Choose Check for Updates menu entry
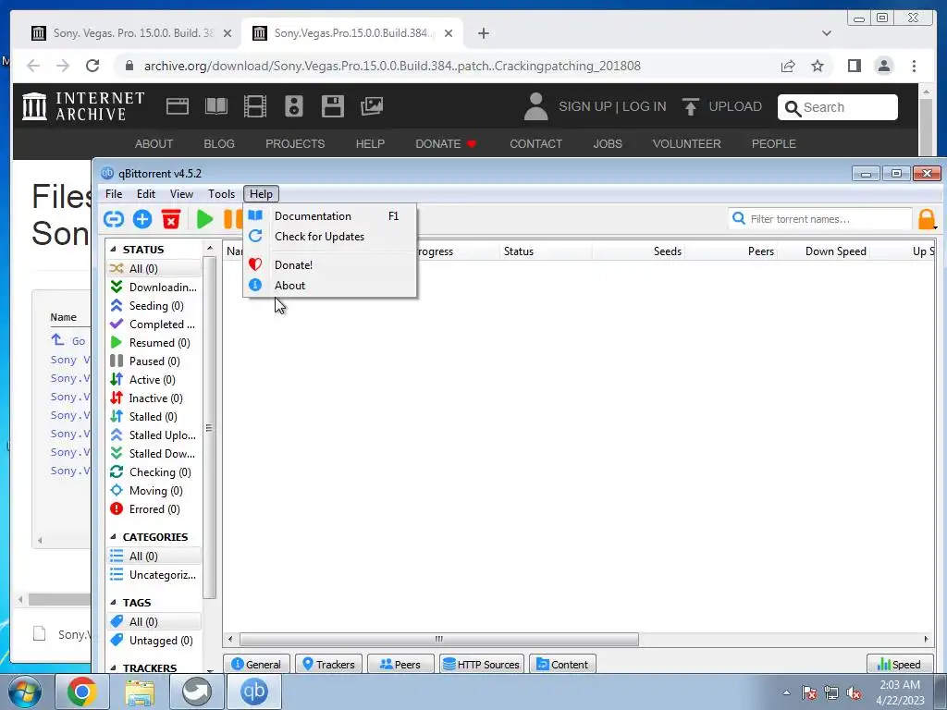Screen dimensions: 947x710 (330, 237)
